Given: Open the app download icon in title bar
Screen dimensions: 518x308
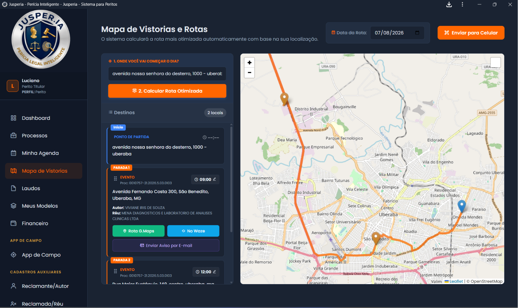Looking at the screenshot, I should click(x=449, y=4).
